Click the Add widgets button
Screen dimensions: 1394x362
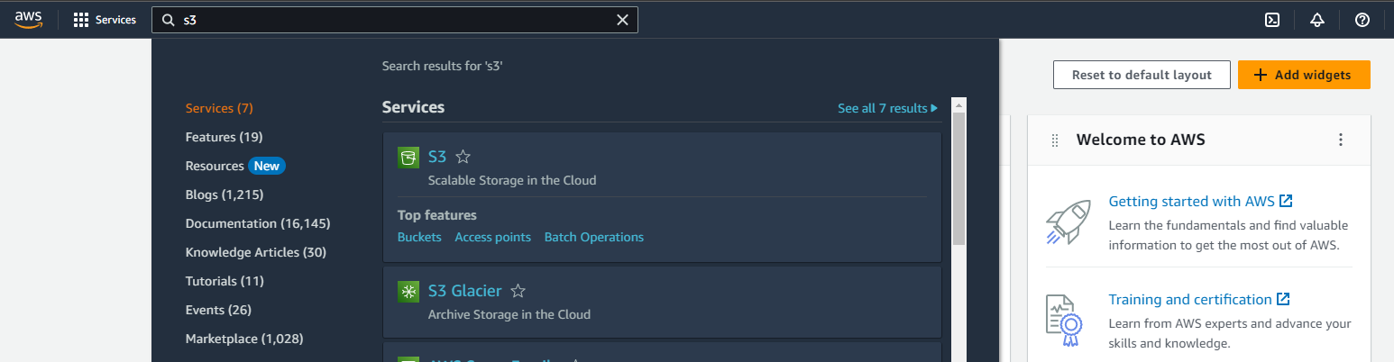(x=1303, y=75)
